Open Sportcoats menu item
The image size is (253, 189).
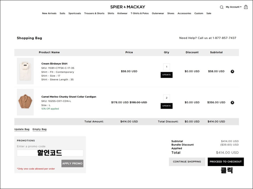point(74,13)
